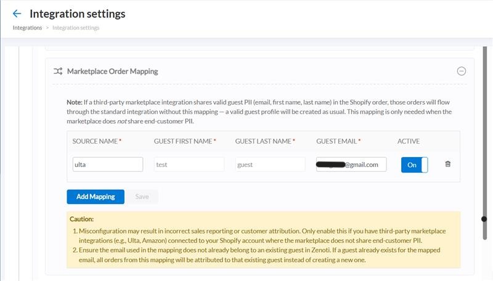Viewport: 493px width, 281px height.
Task: Click the Integration settings breadcrumb item
Action: (76, 28)
